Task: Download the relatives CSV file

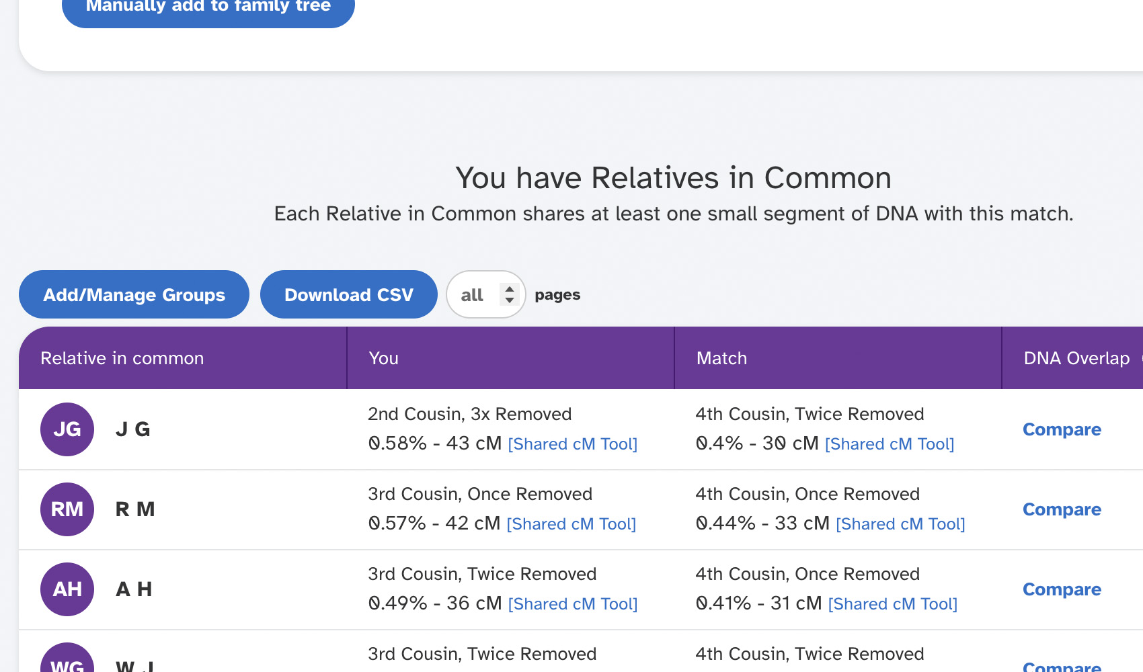Action: tap(349, 294)
